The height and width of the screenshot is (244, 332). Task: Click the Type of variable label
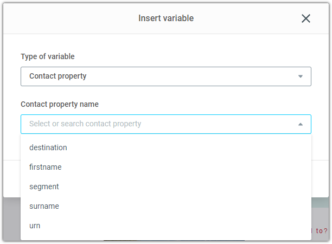[48, 56]
